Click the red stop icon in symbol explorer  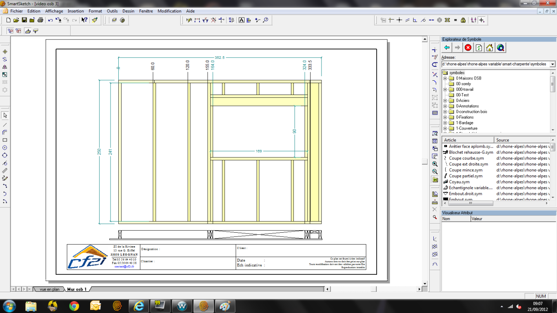[468, 48]
